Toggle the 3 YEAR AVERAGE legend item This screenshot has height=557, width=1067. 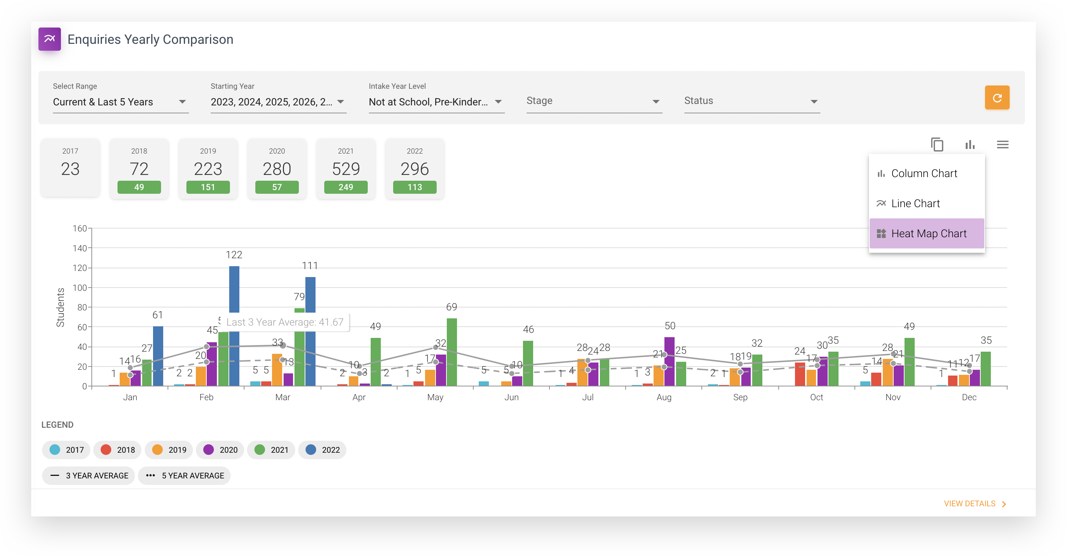(88, 476)
